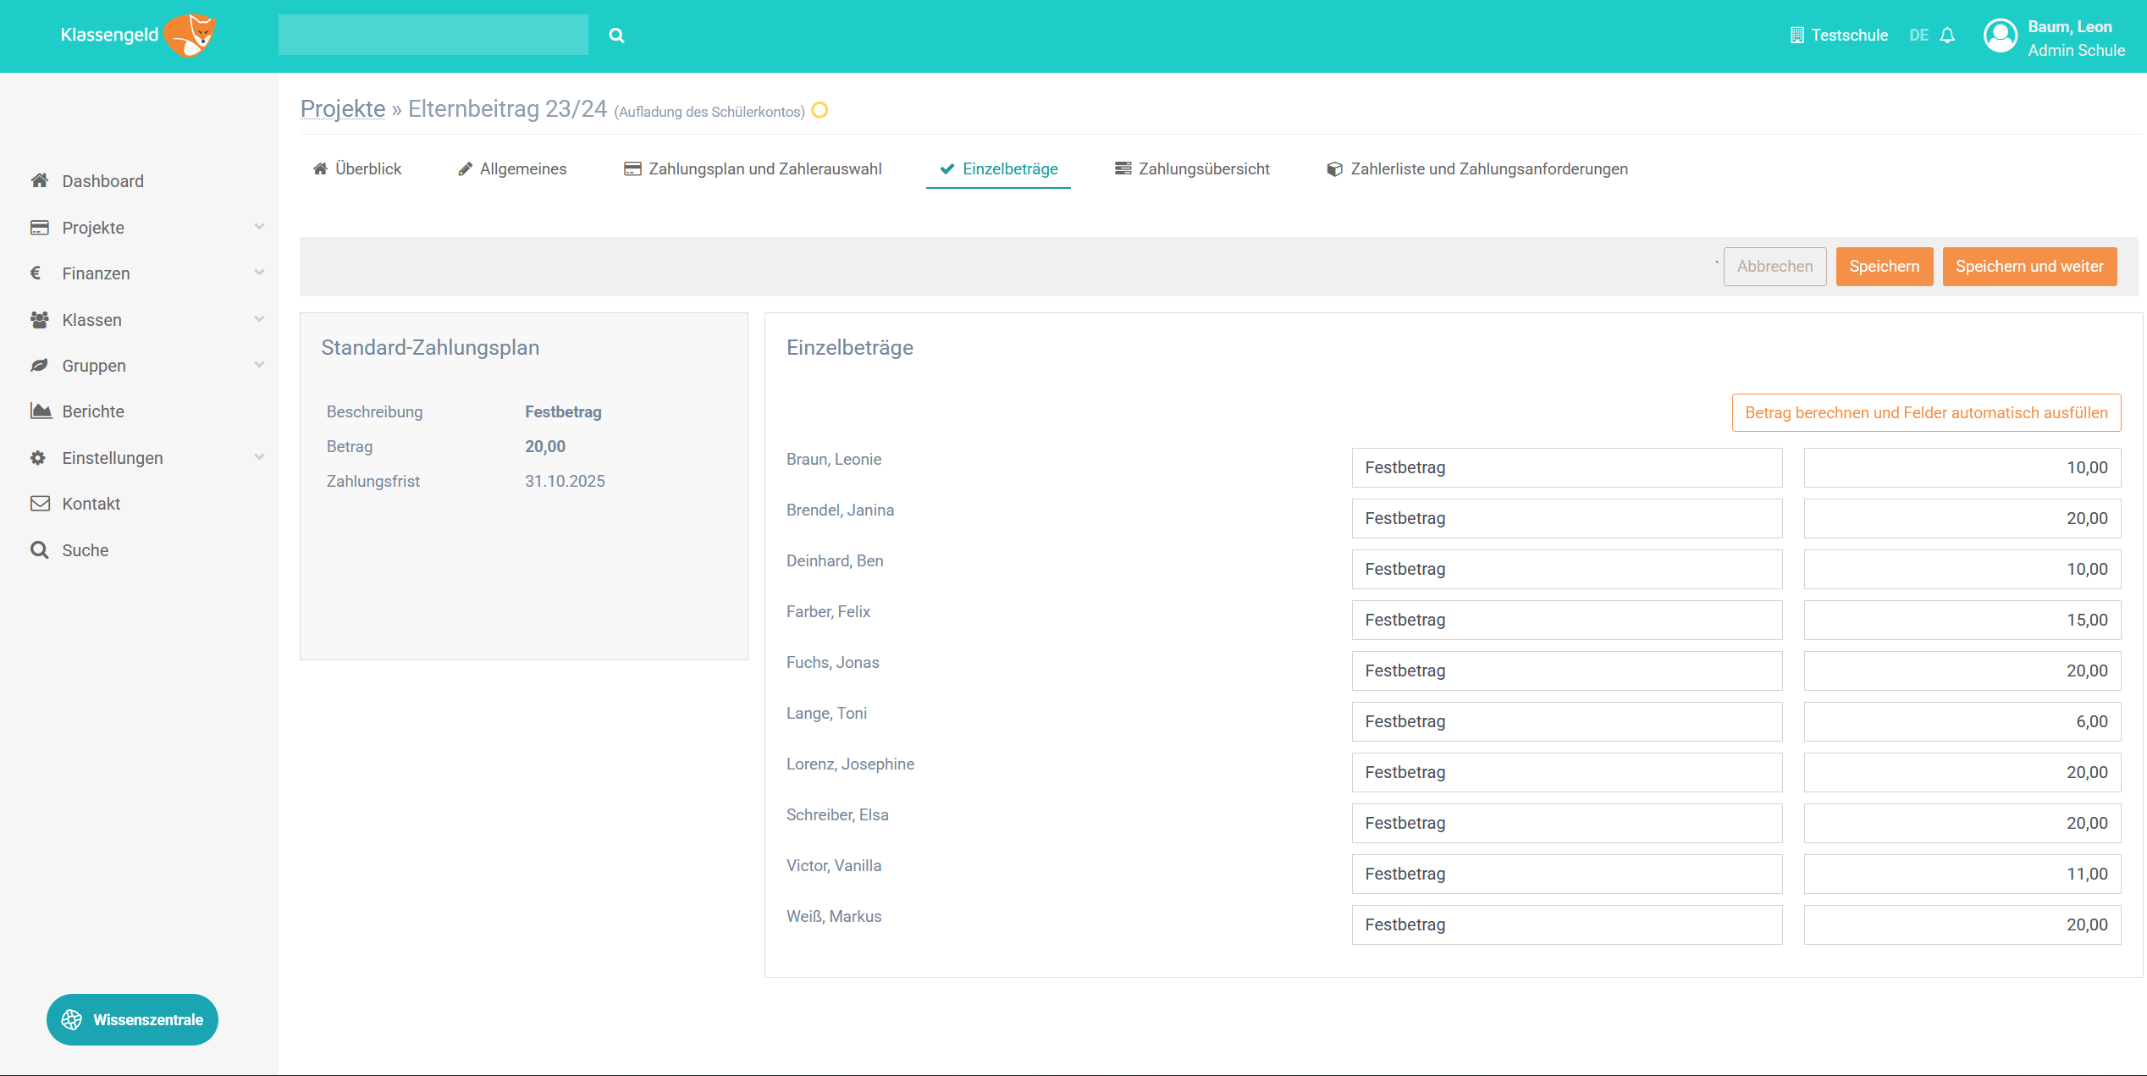
Task: Expand the Finanzen submenu chevron
Action: (x=259, y=273)
